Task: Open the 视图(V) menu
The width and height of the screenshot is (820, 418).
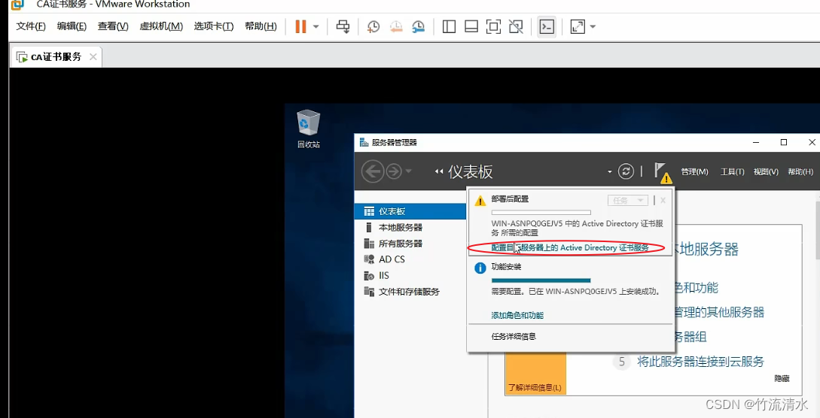Action: coord(766,171)
